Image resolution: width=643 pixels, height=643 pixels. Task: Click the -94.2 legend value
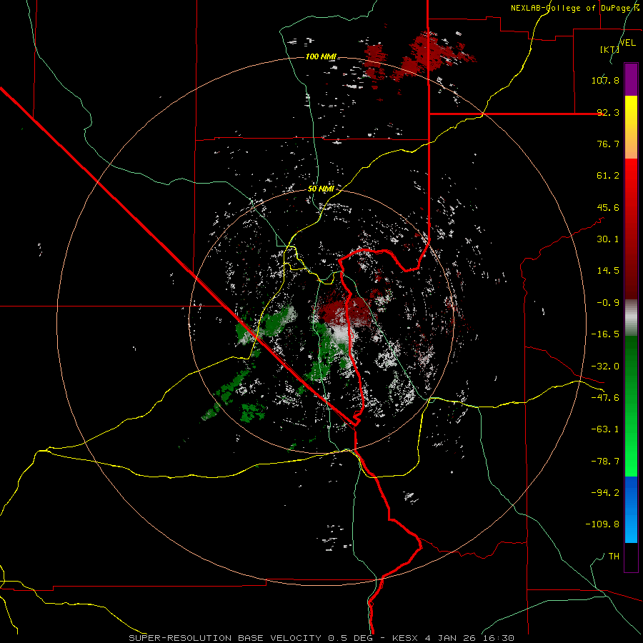[605, 492]
